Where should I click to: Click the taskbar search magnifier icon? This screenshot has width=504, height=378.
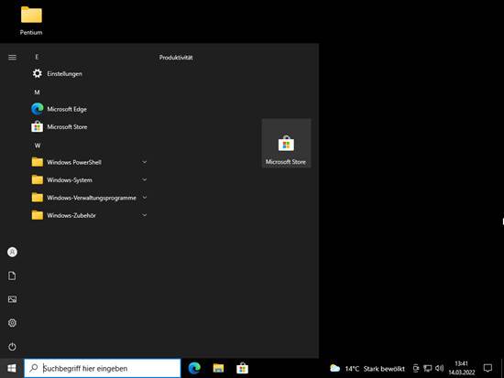pos(34,368)
